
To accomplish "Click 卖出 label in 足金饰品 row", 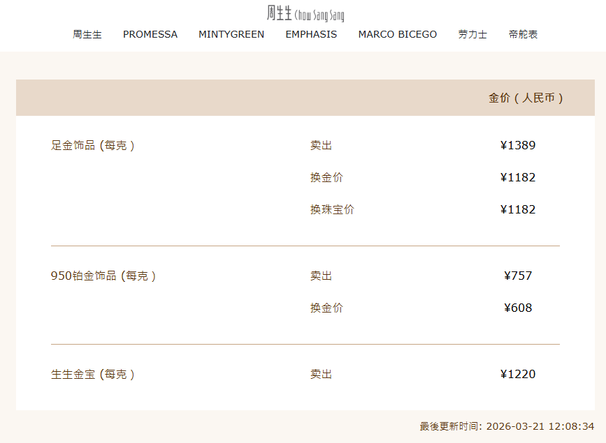I will pyautogui.click(x=321, y=145).
